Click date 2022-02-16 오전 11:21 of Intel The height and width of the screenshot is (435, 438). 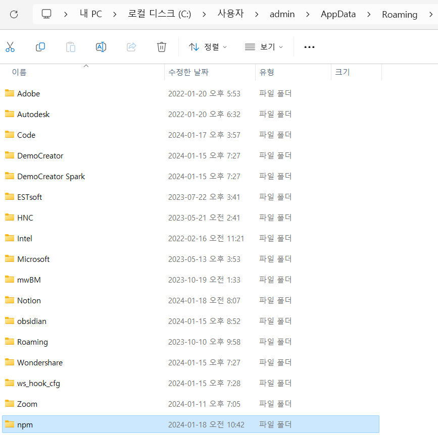206,238
